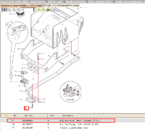Click the Part No. column header
This screenshot has height=130, width=145.
(29, 116)
